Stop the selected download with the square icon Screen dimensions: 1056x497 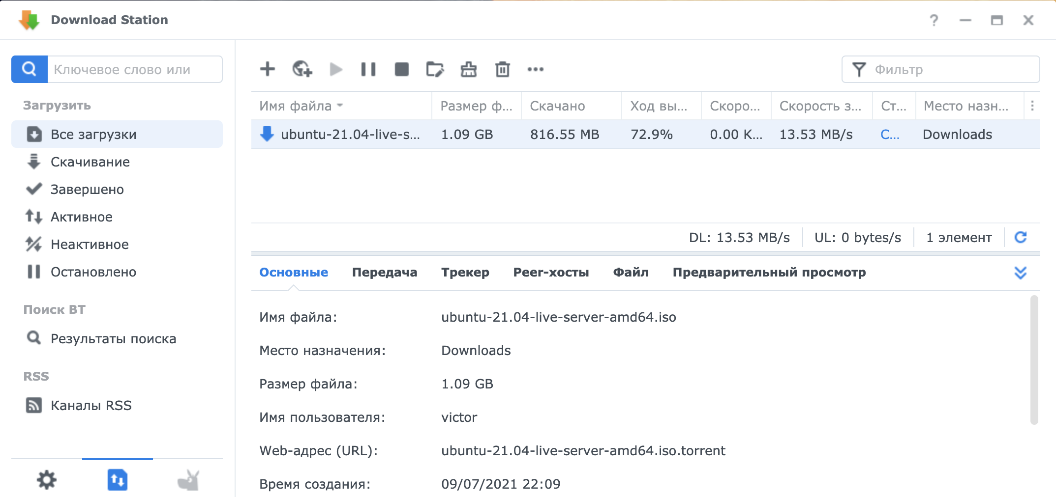point(401,69)
